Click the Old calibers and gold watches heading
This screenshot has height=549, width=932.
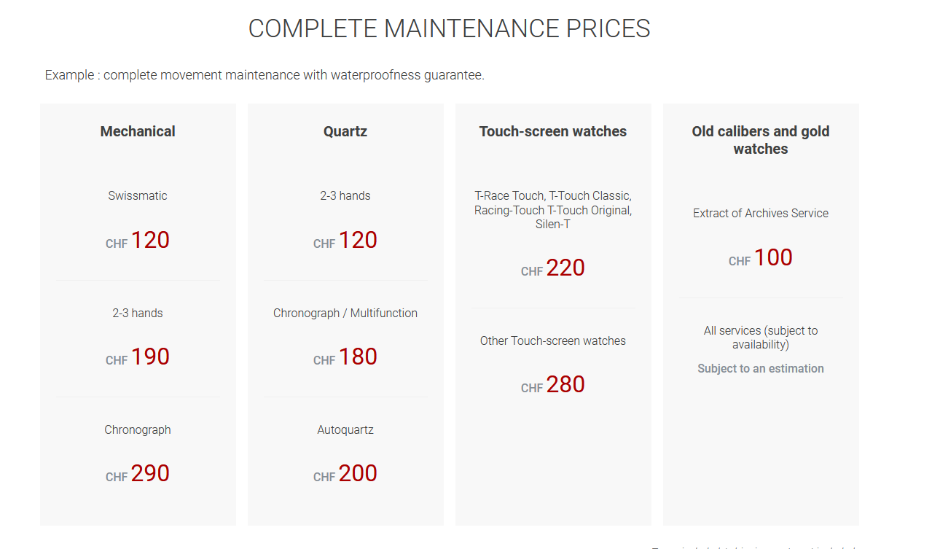761,140
